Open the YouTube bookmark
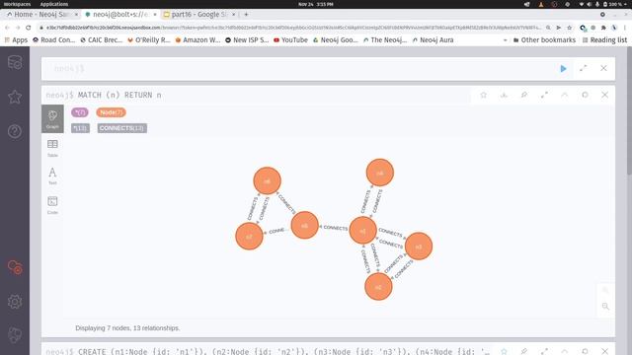This screenshot has width=632, height=355. click(290, 39)
